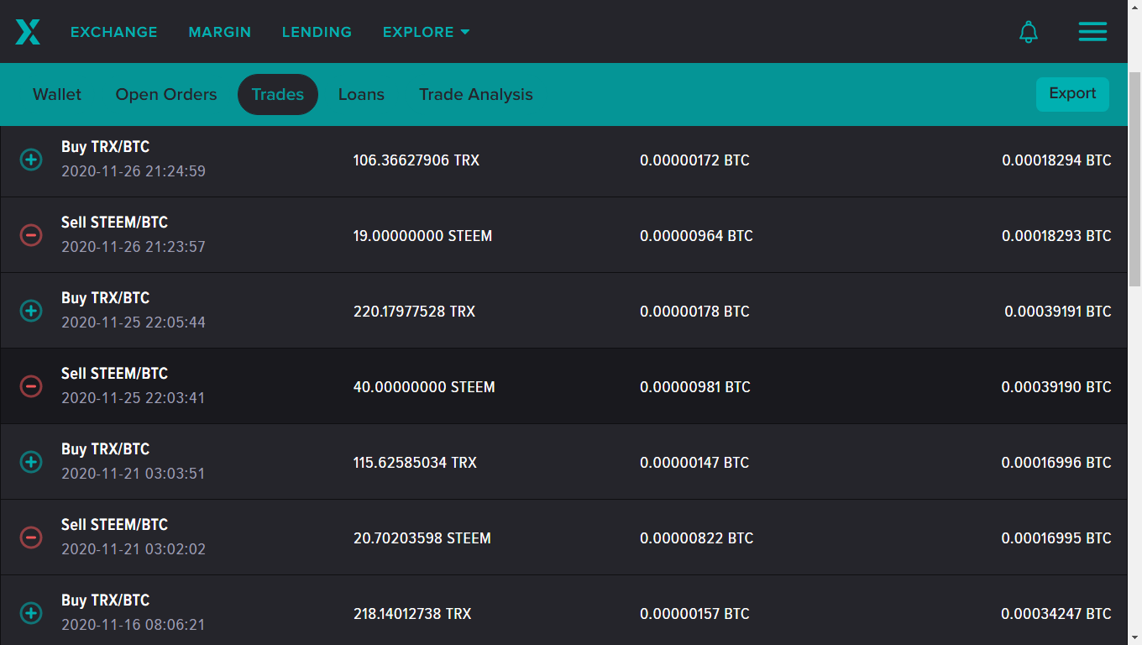Click the total 0.00039191 BTC
This screenshot has height=645, width=1142.
pyautogui.click(x=1058, y=311)
